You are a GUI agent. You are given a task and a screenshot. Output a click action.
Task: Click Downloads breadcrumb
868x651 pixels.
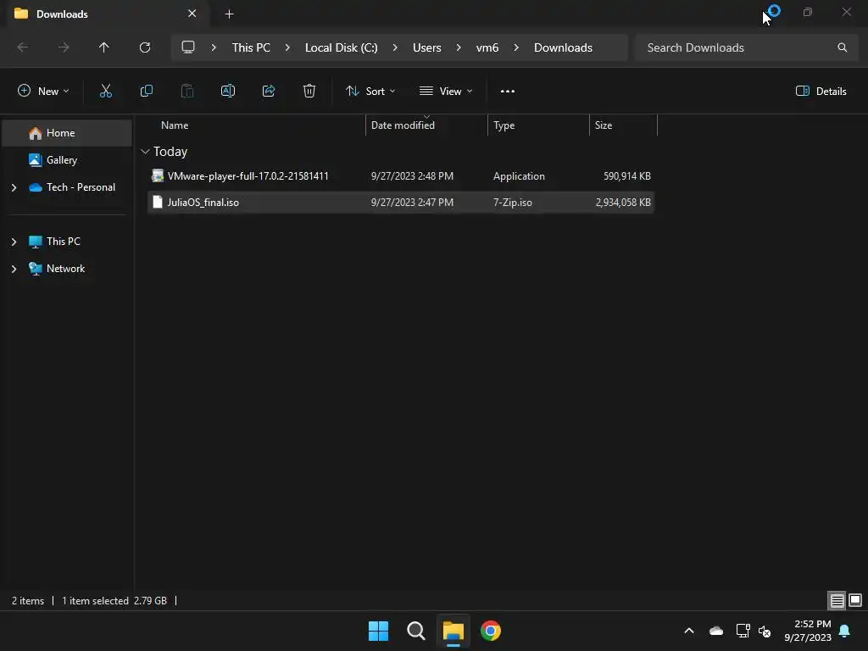[563, 47]
